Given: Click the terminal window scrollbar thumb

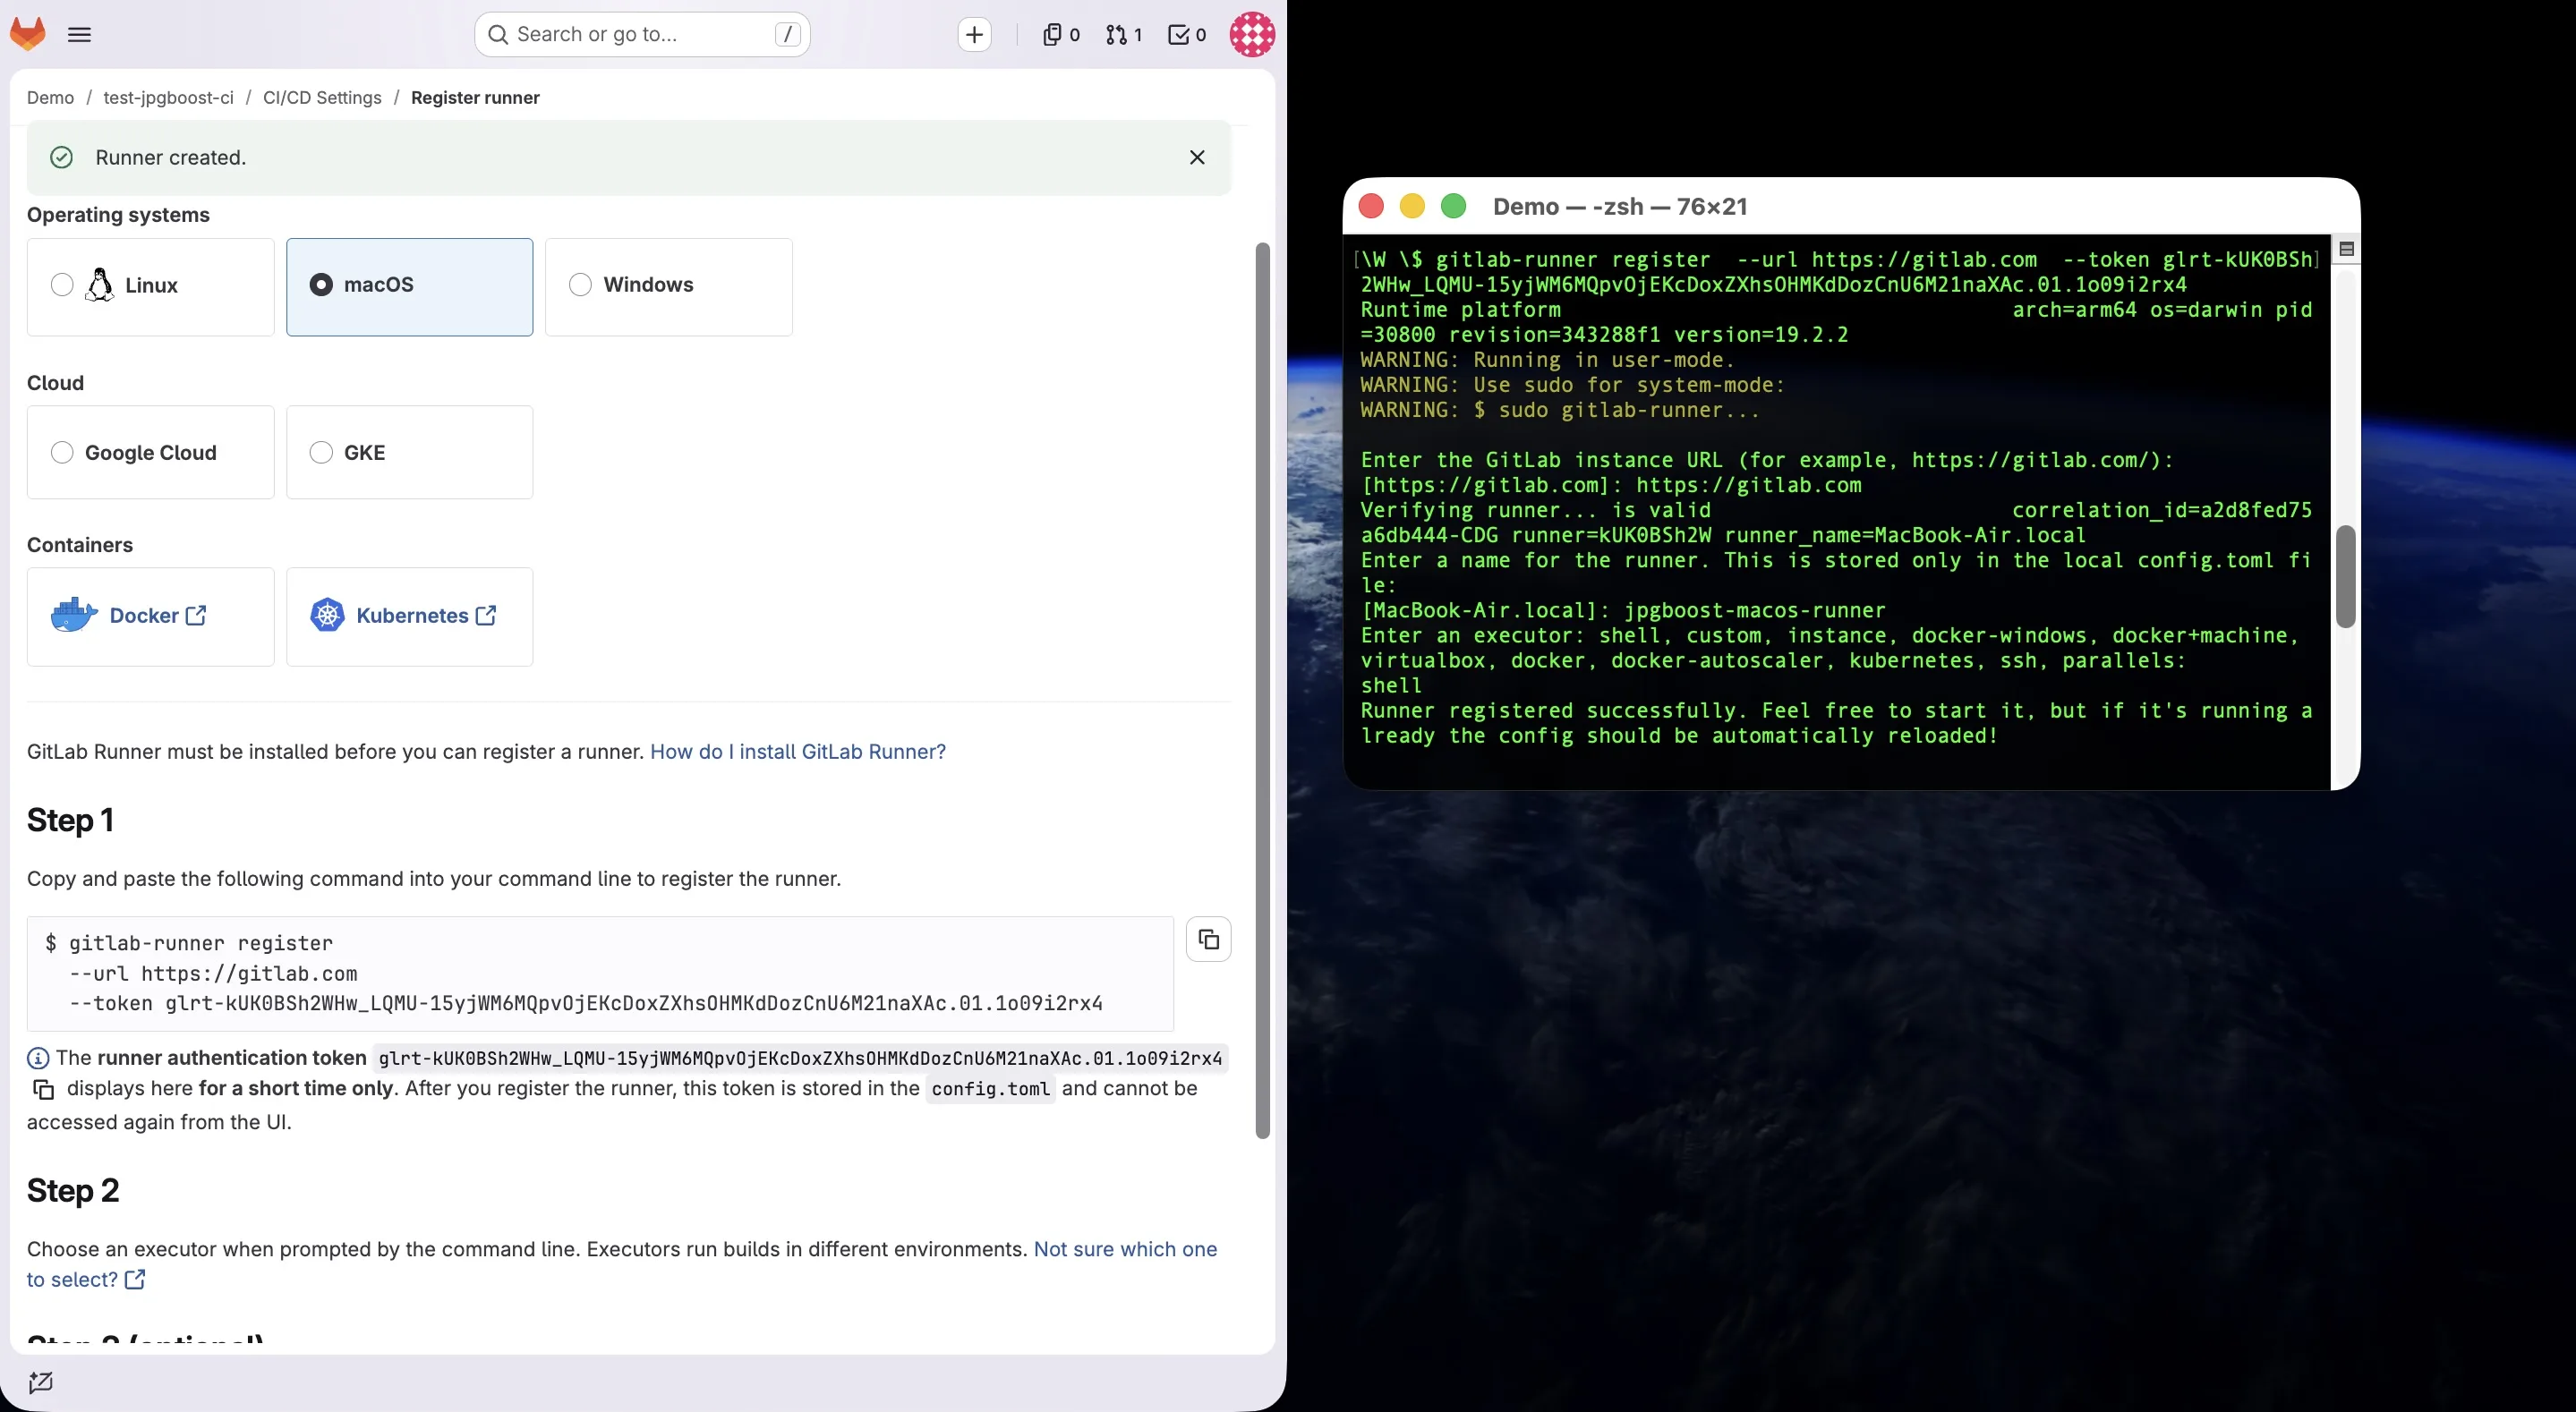Looking at the screenshot, I should pos(2345,577).
